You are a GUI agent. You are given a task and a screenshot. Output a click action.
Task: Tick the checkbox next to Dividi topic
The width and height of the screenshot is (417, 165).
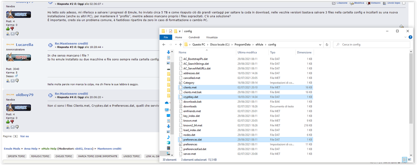404,3
